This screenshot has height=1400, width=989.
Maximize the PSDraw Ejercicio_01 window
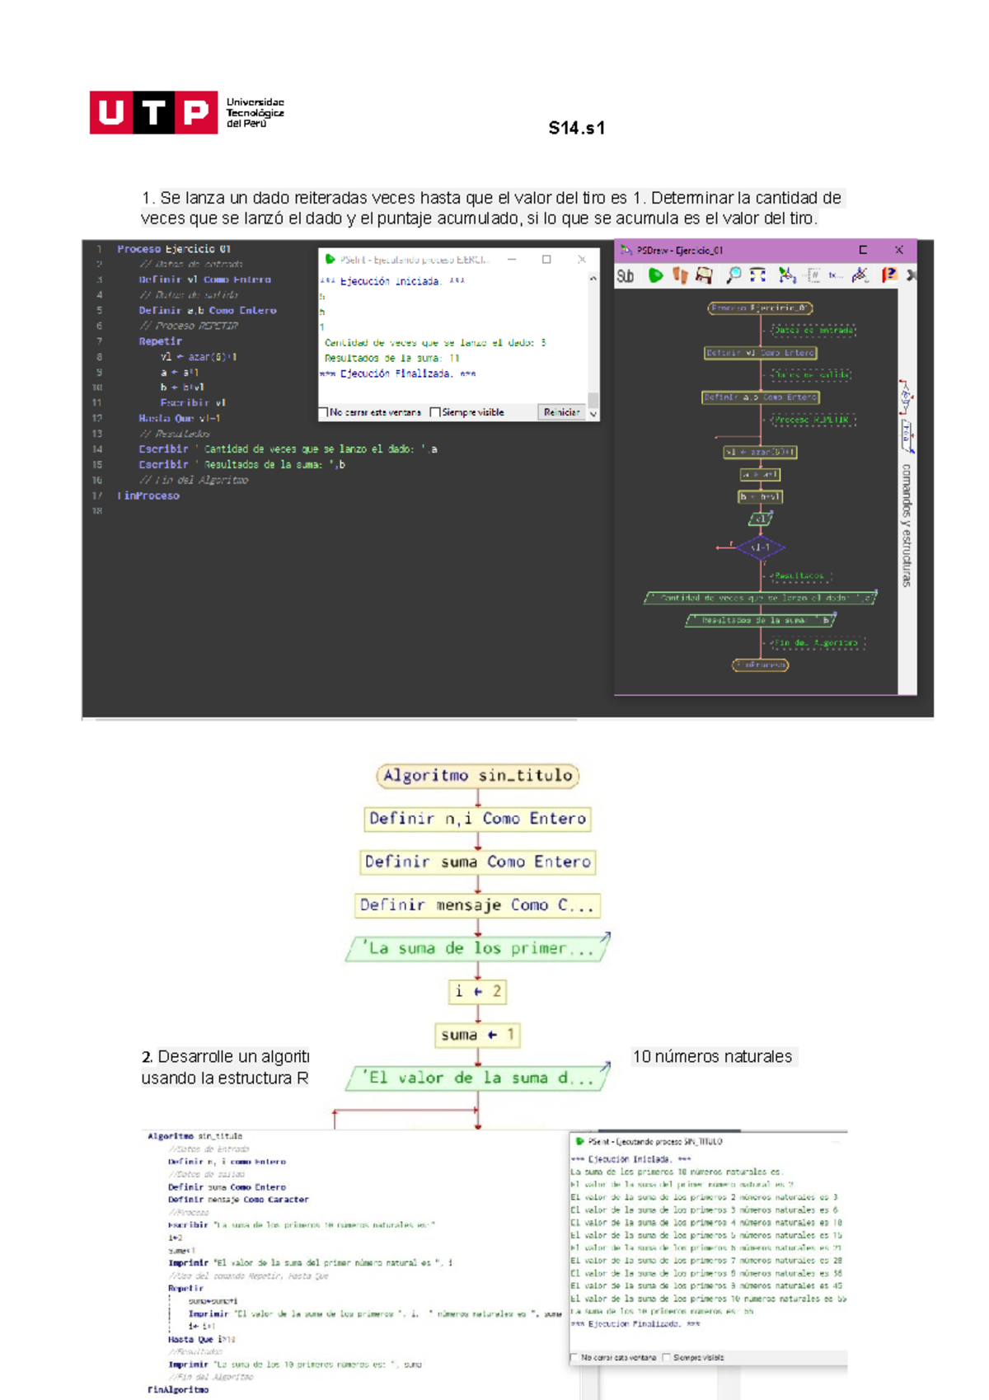[863, 250]
